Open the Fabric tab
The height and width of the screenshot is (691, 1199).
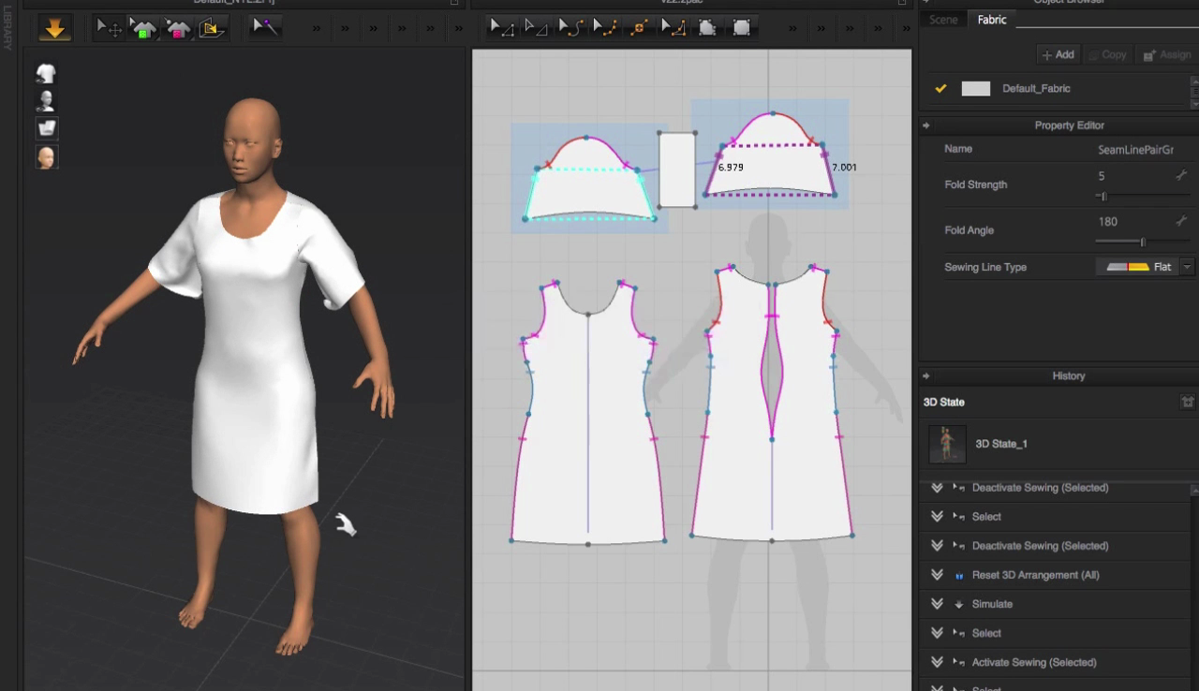click(992, 20)
